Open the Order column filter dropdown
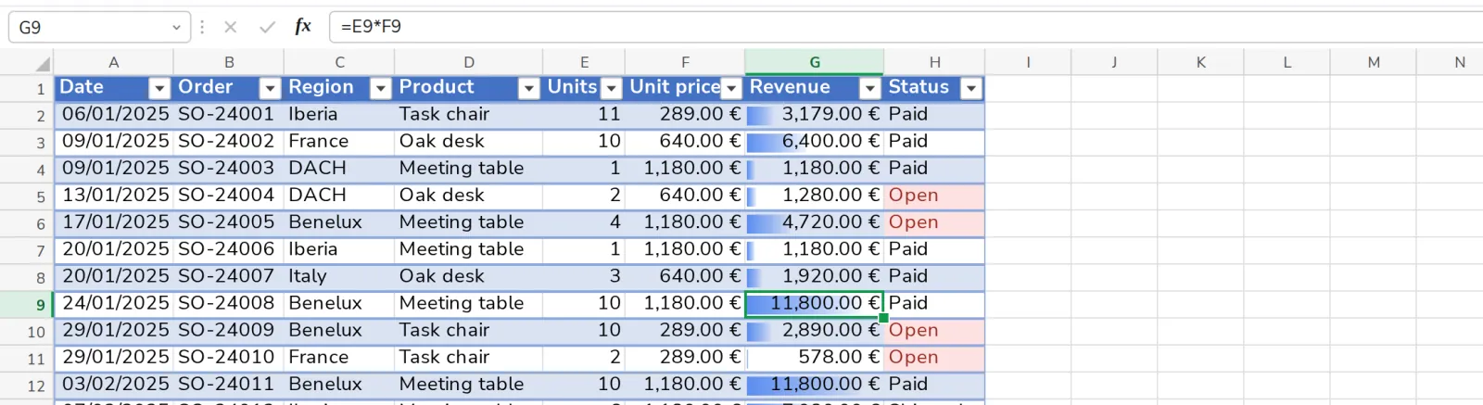The image size is (1483, 405). 270,88
